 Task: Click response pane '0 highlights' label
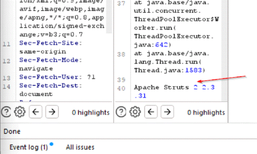tap(206, 112)
